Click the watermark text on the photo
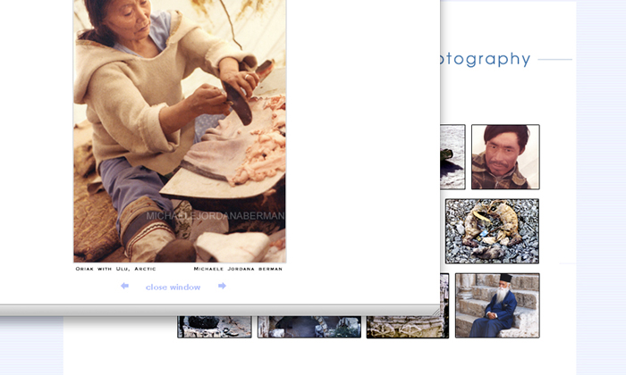 coord(215,216)
